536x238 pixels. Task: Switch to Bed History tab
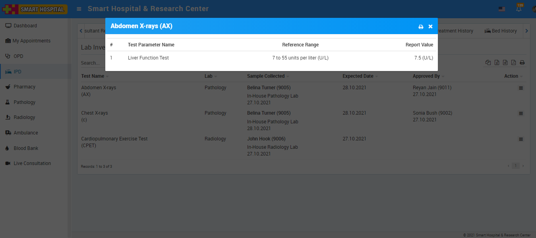[501, 31]
